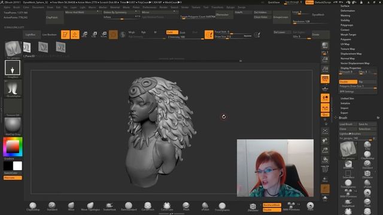Viewport: 383px width, 215px height.
Task: Select the DamStandard brush
Action: click(x=129, y=207)
